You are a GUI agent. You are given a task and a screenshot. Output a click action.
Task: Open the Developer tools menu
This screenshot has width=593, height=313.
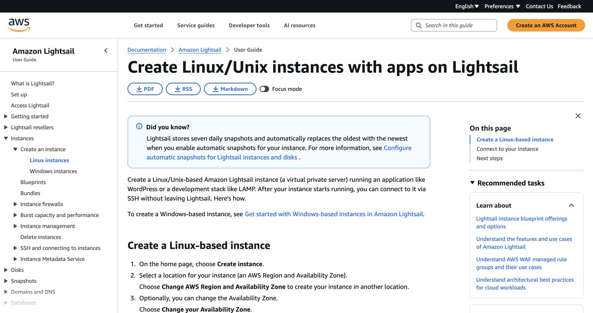[x=249, y=25]
